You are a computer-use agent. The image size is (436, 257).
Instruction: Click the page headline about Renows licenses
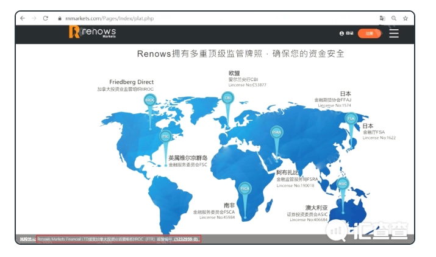241,54
